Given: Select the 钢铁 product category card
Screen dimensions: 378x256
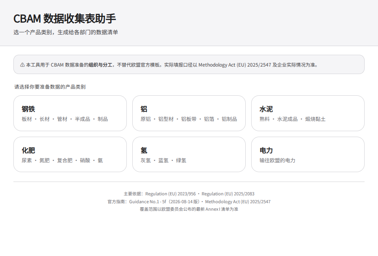Looking at the screenshot, I should (70, 113).
